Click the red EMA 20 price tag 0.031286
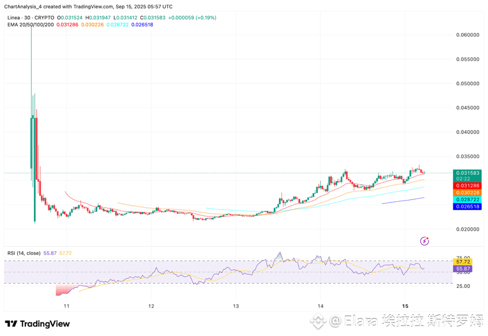The image size is (488, 336). click(x=467, y=185)
